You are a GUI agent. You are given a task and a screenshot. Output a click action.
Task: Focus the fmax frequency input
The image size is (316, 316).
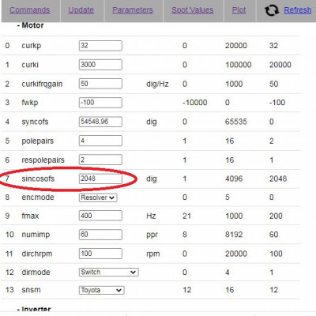click(x=100, y=216)
